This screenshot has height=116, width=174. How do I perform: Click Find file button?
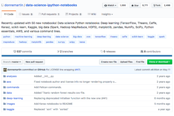[140, 62]
